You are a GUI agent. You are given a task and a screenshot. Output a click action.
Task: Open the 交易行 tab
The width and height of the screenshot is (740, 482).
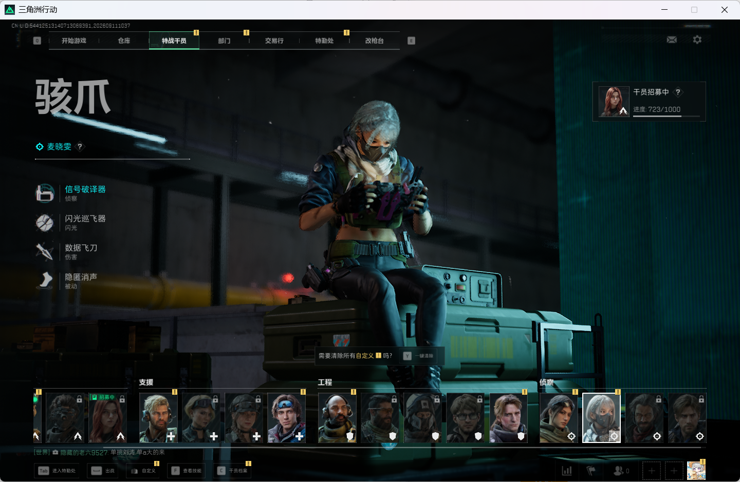[x=274, y=41]
